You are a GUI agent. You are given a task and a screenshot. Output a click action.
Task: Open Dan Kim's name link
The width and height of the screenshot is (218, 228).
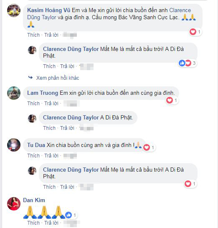click(x=34, y=200)
